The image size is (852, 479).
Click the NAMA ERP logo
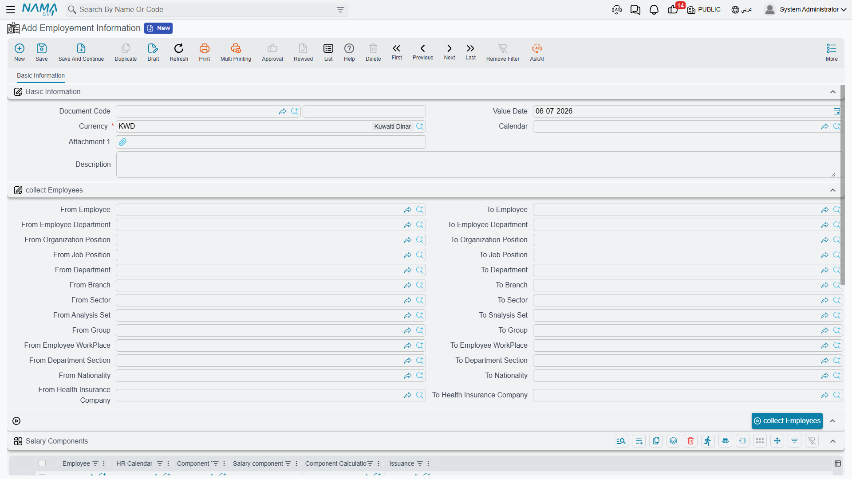(39, 9)
